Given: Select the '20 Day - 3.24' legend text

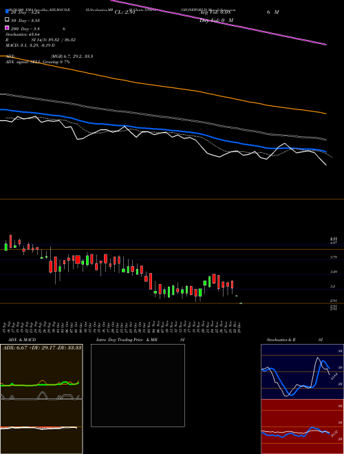Looking at the screenshot, I should tap(25, 12).
